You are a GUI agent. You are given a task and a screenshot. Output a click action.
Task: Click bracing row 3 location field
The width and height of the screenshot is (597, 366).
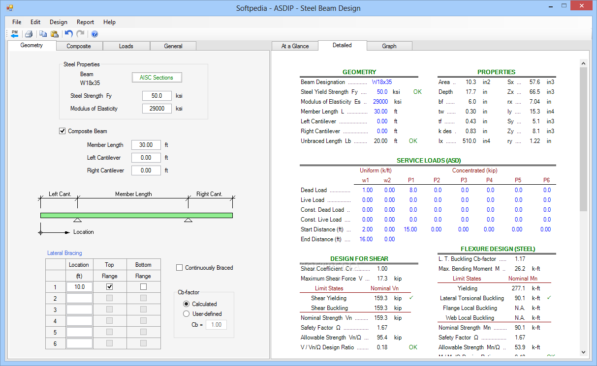79,310
